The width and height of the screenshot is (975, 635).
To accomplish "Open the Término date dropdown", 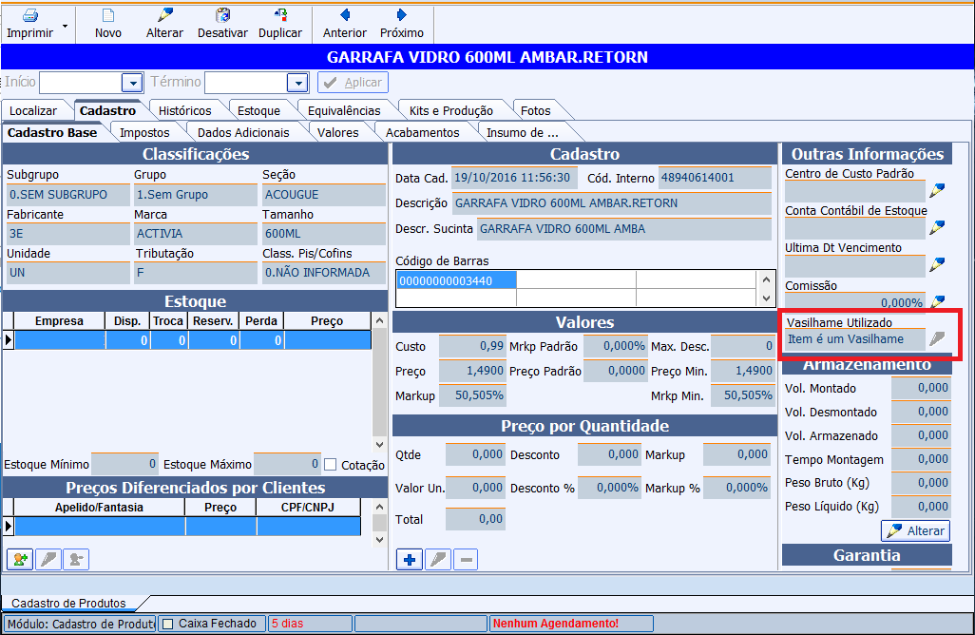I will click(297, 83).
